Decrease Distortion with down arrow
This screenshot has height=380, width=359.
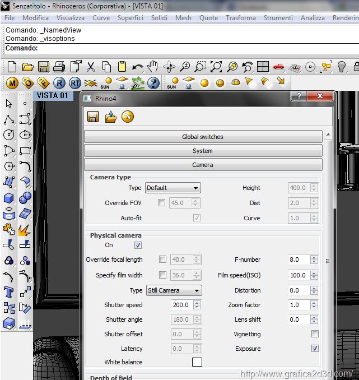coord(314,293)
